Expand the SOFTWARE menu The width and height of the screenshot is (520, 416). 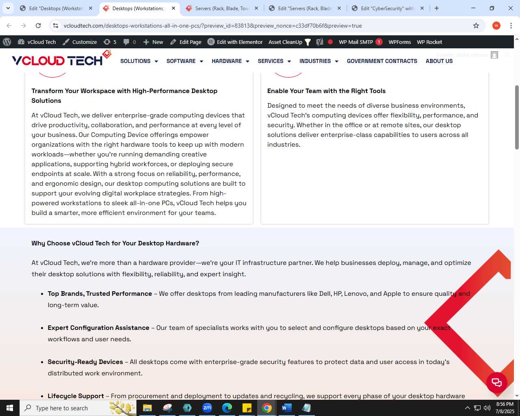coord(185,61)
